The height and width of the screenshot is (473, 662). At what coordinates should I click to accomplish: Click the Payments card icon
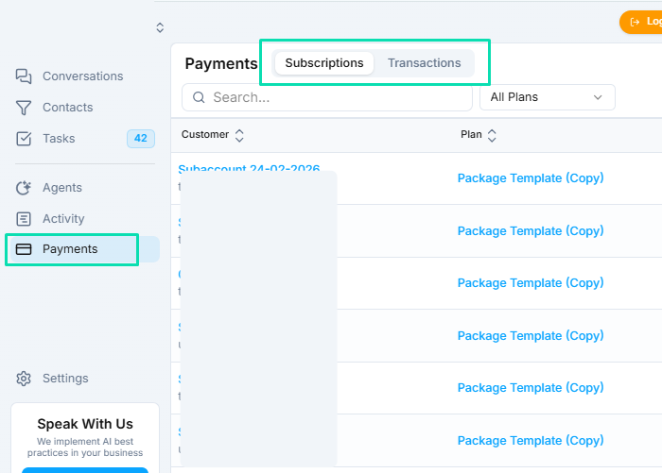24,249
